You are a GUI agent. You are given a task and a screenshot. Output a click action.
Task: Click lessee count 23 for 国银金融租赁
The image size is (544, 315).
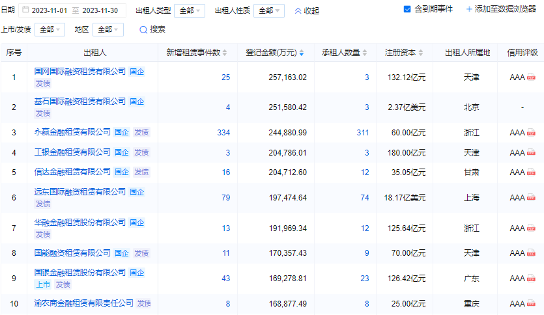365,279
